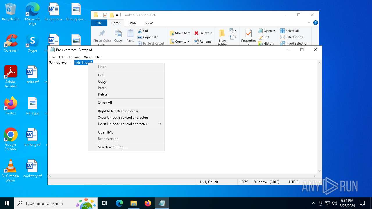Click the Paste icon in Explorer ribbon
Viewport: 372px width, 209px height.
coord(130,36)
